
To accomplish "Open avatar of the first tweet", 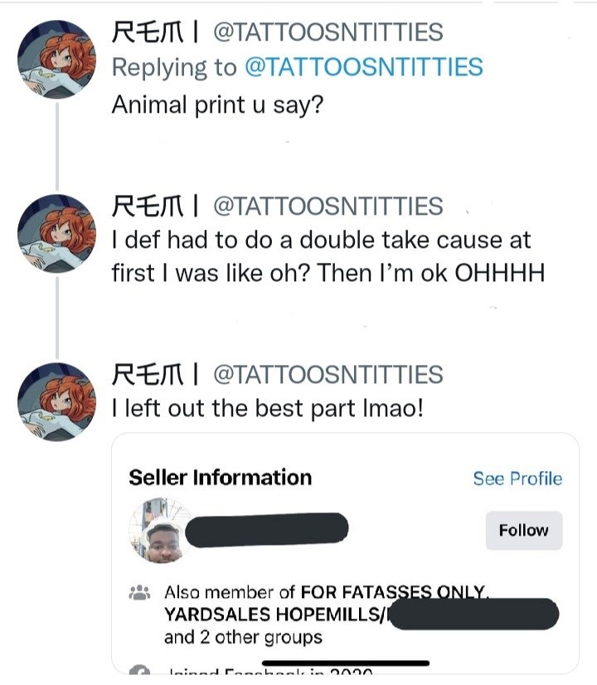I will click(56, 59).
